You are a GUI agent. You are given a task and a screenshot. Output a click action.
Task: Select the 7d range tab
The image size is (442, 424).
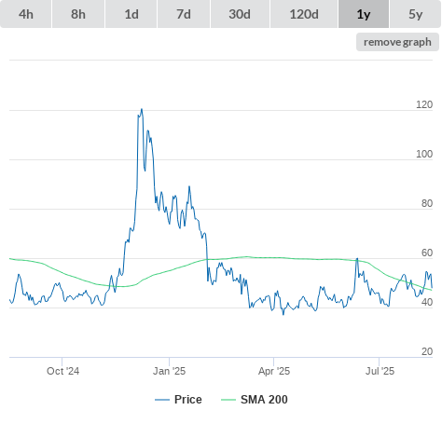click(184, 14)
